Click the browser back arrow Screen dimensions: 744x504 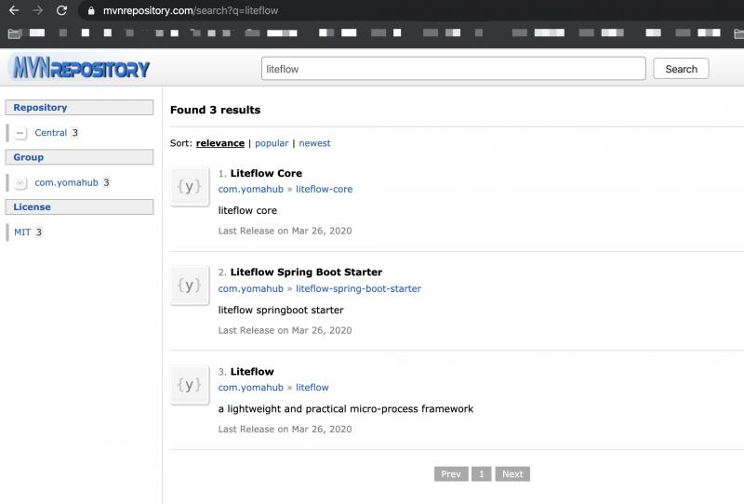(14, 11)
